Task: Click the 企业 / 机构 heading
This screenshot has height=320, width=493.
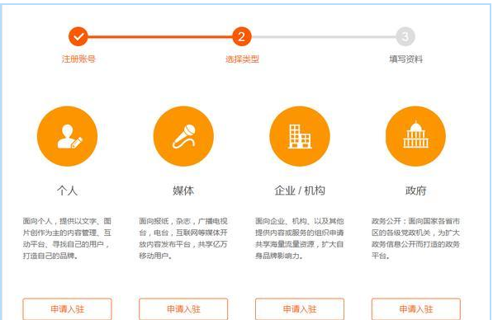Action: click(x=300, y=191)
